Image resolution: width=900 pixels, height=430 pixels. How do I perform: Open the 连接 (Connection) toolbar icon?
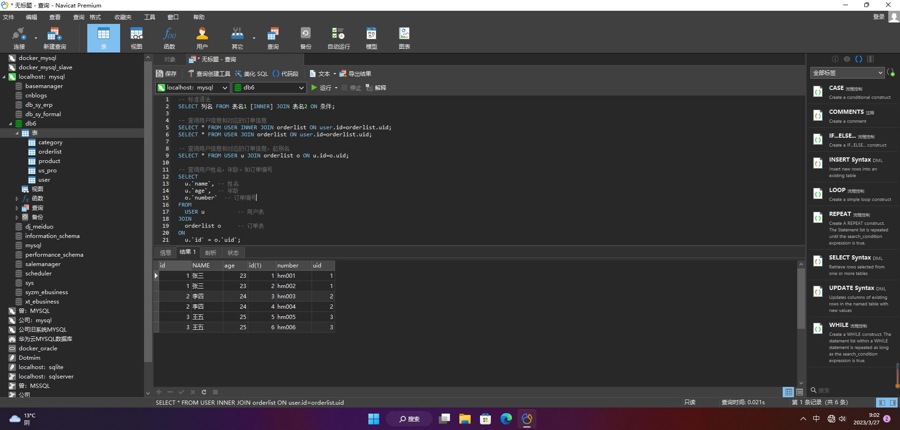tap(19, 38)
